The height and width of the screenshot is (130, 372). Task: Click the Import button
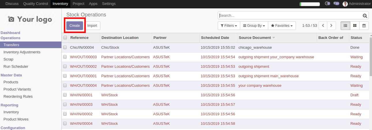pyautogui.click(x=92, y=26)
